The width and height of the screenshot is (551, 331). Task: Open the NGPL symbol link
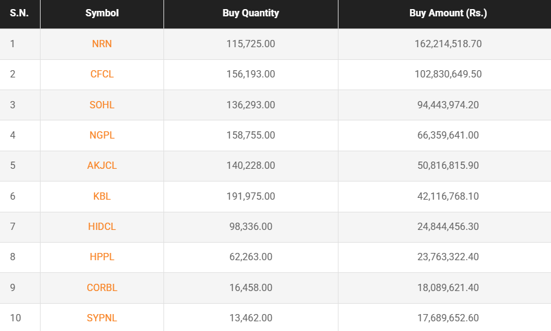[x=102, y=135]
